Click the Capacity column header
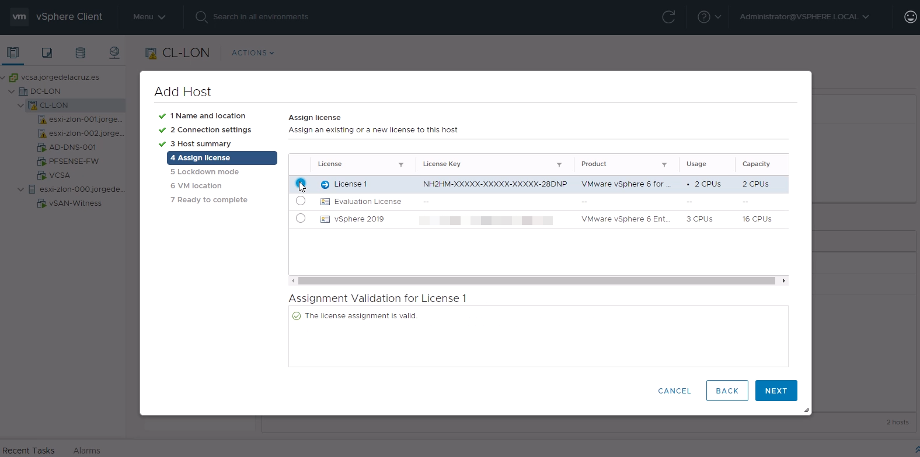Image resolution: width=920 pixels, height=457 pixels. tap(756, 164)
